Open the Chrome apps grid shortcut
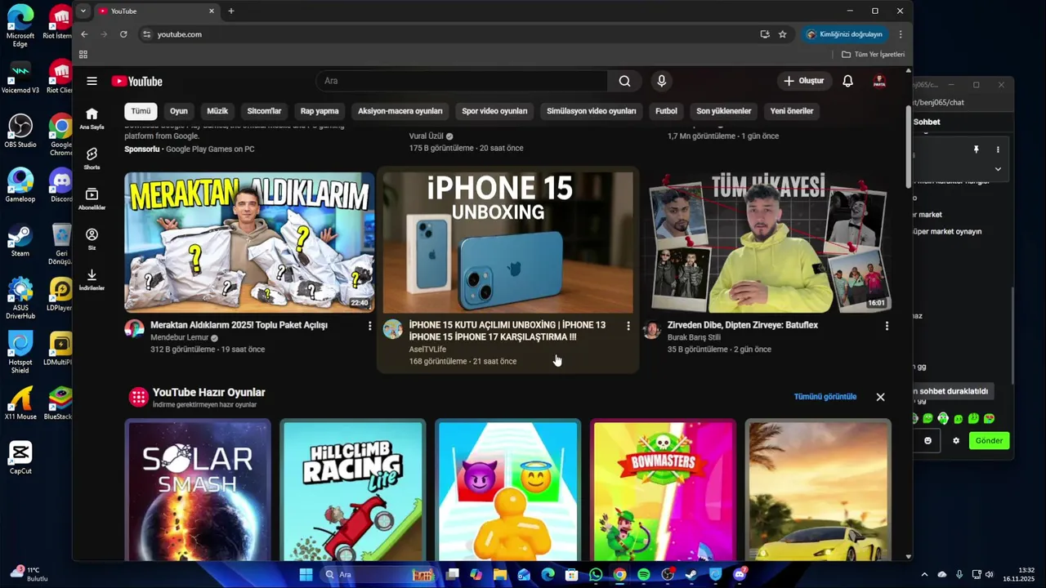The height and width of the screenshot is (588, 1046). pos(83,55)
